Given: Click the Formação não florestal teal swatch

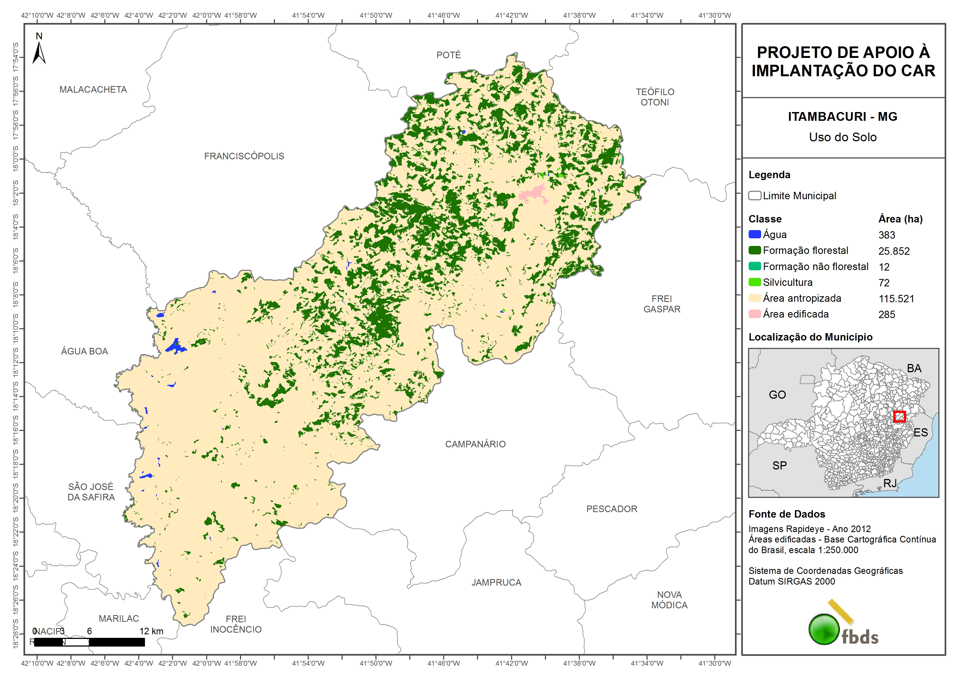Looking at the screenshot, I should coord(754,266).
